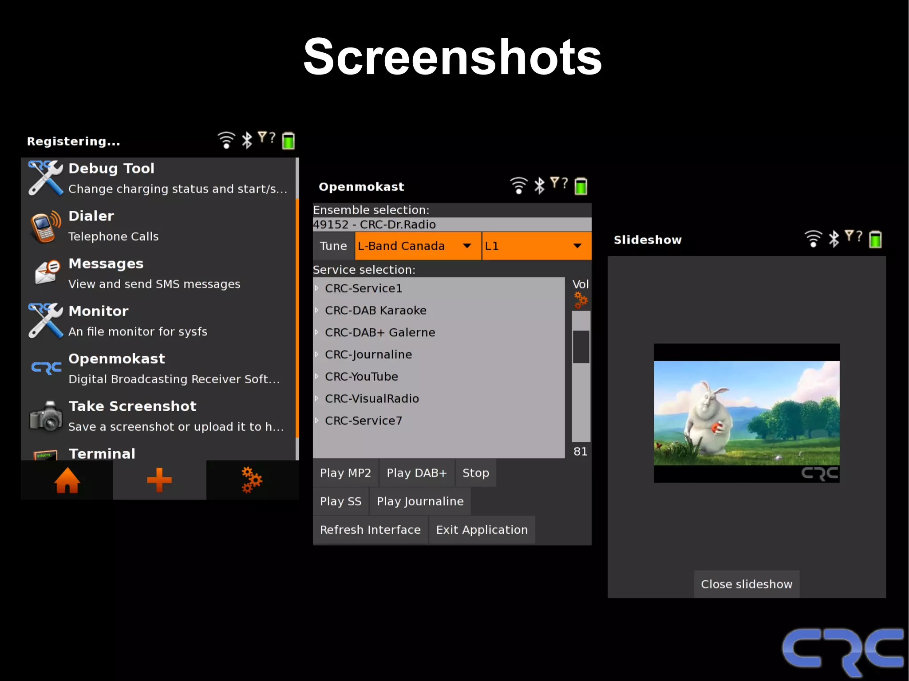
Task: Launch the Openmokast CRC logo icon
Action: click(46, 368)
